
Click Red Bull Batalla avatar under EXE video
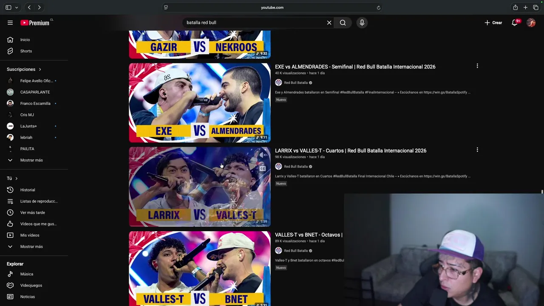pos(278,82)
